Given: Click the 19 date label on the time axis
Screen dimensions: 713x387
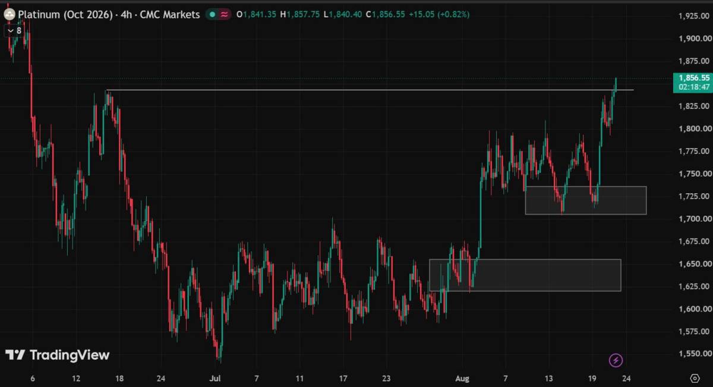Looking at the screenshot, I should (x=592, y=378).
